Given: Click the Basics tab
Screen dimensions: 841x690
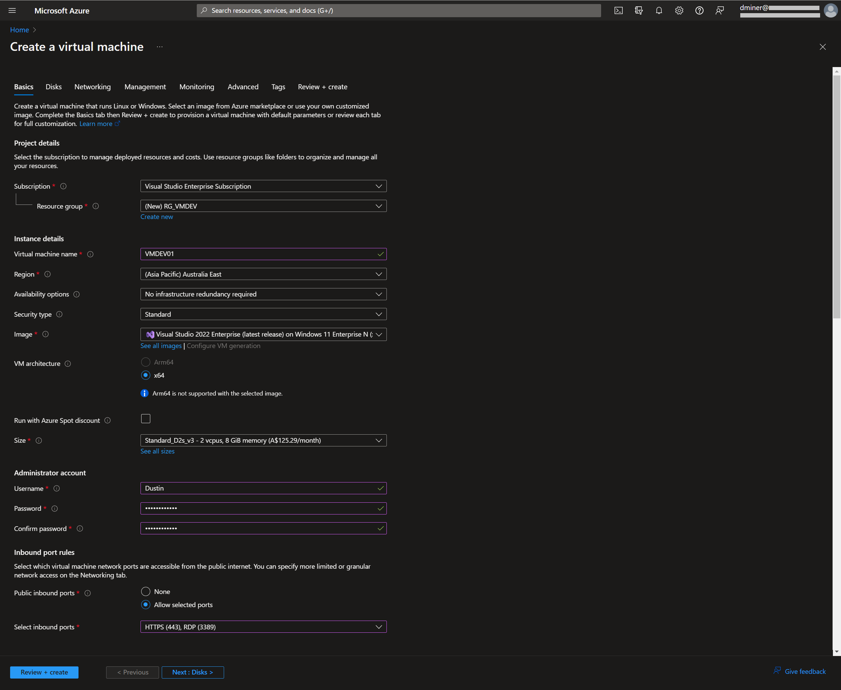Looking at the screenshot, I should [x=24, y=87].
